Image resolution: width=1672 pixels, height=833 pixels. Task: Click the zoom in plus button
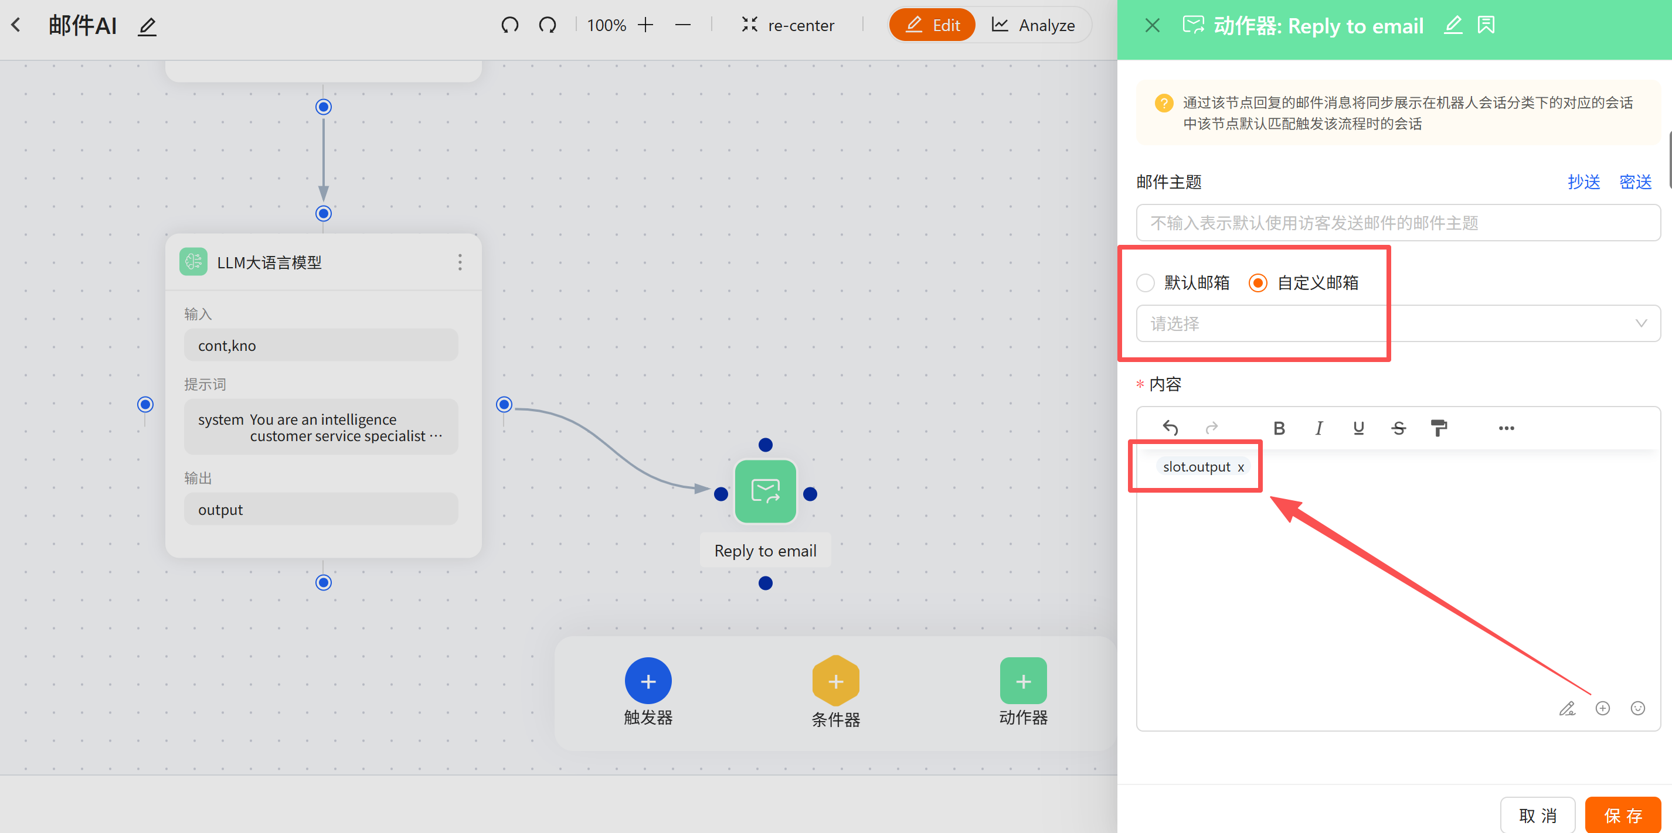(645, 25)
